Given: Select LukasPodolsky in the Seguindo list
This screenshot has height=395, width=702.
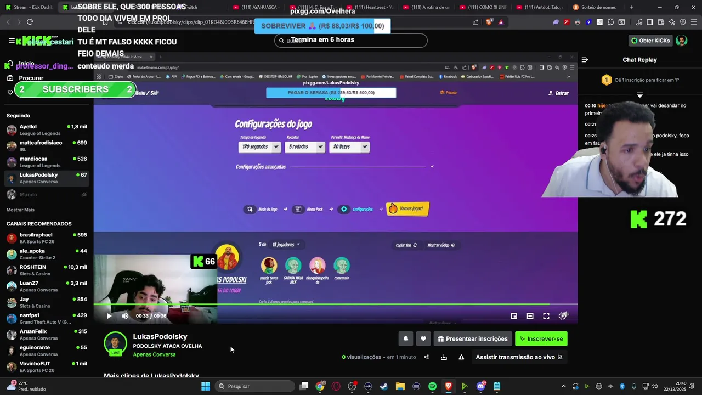Looking at the screenshot, I should click(x=47, y=178).
